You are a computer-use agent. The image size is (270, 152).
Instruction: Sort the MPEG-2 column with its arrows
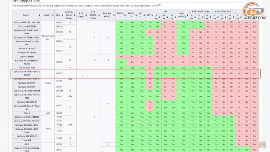click(136, 15)
